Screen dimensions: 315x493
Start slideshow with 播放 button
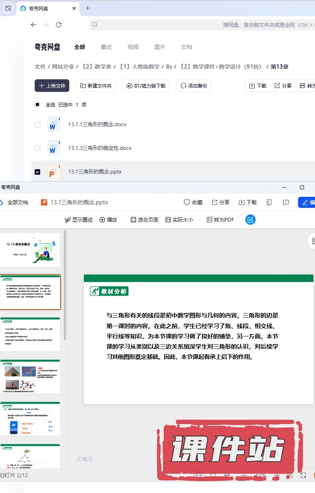point(108,220)
